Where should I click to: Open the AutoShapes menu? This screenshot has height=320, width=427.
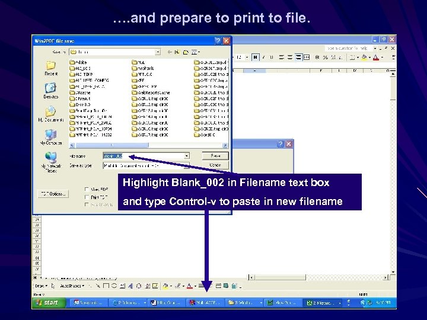coord(72,286)
